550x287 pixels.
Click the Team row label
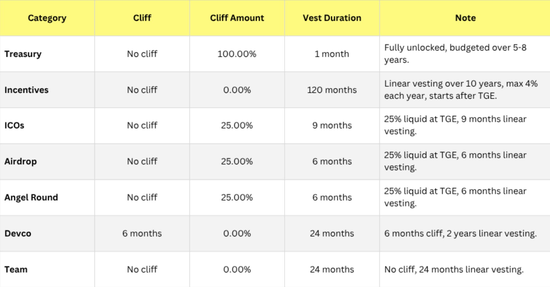(16, 270)
